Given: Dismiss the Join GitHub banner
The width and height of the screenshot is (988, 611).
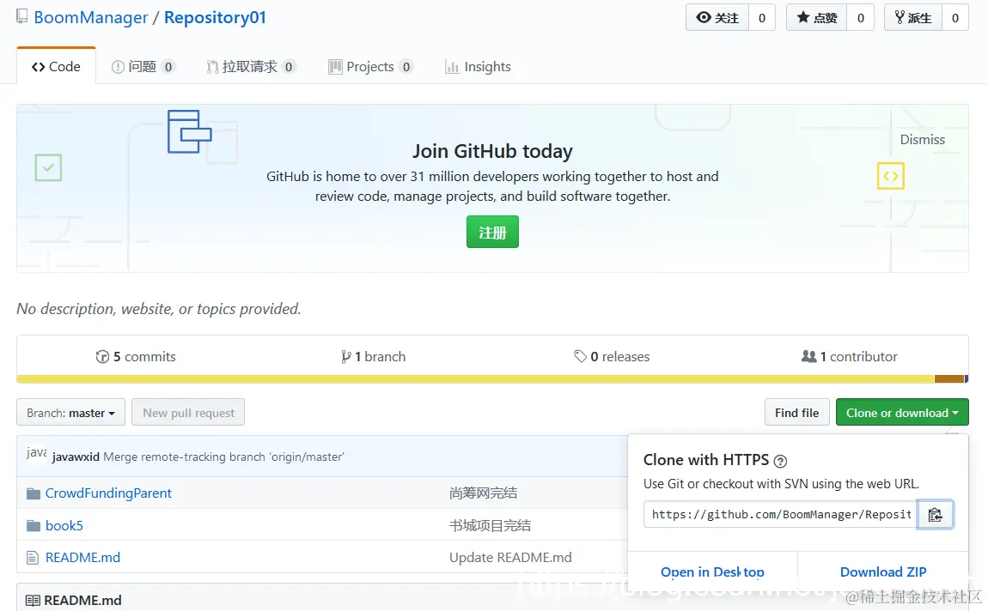Looking at the screenshot, I should click(923, 140).
